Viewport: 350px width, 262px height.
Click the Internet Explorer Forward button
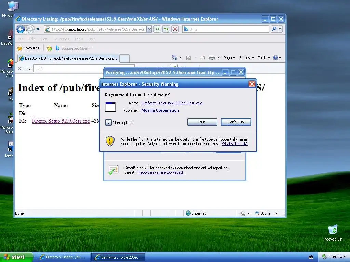[x=30, y=29]
